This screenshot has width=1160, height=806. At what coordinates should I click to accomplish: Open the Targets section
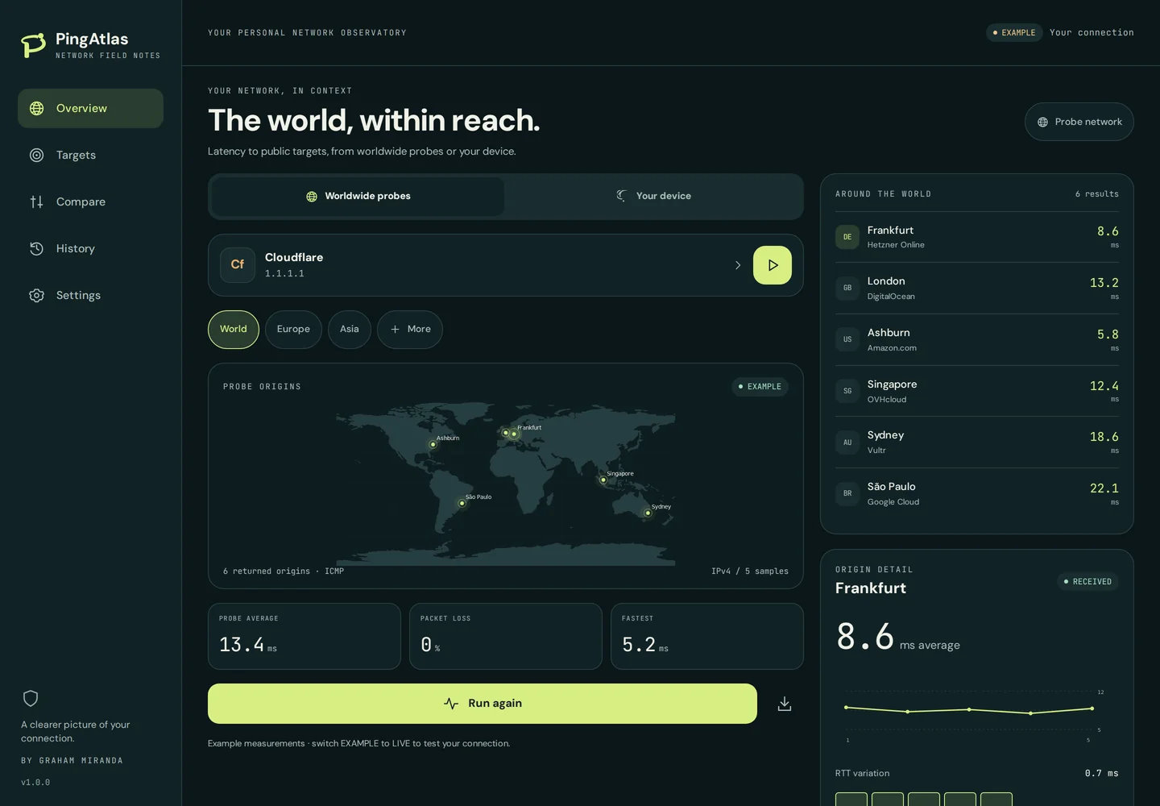pyautogui.click(x=90, y=155)
